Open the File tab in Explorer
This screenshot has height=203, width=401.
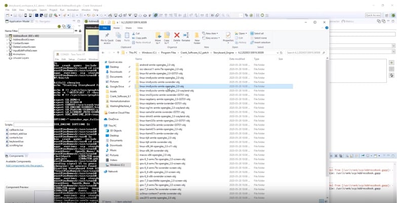[105, 28]
